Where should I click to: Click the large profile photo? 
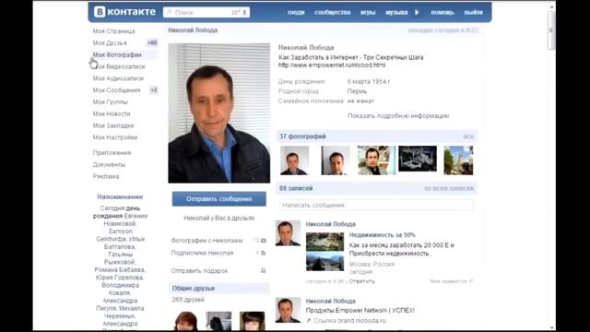pyautogui.click(x=219, y=113)
